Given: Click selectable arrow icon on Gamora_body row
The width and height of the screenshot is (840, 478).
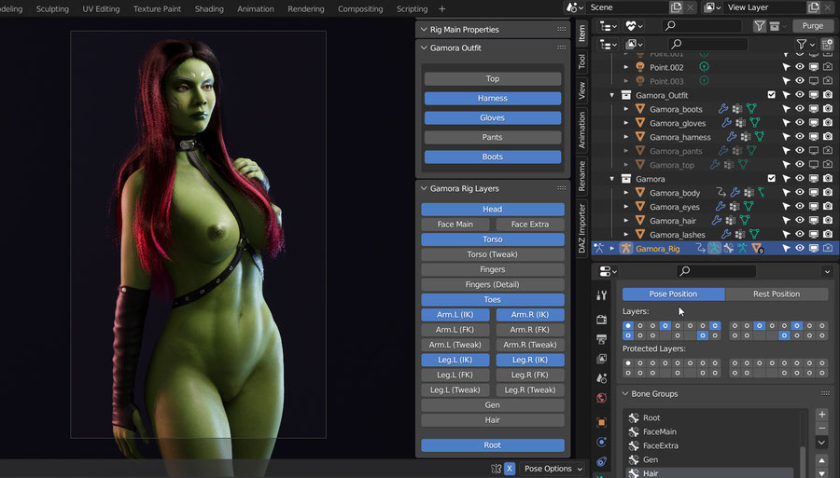Looking at the screenshot, I should 786,193.
